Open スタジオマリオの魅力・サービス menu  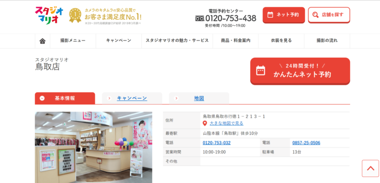pyautogui.click(x=177, y=41)
